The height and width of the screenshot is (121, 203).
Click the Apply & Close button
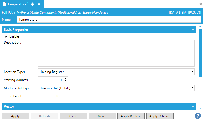[131, 116]
